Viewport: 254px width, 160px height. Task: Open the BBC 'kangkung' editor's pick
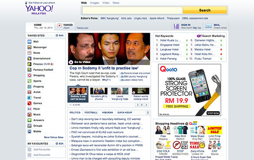110,18
